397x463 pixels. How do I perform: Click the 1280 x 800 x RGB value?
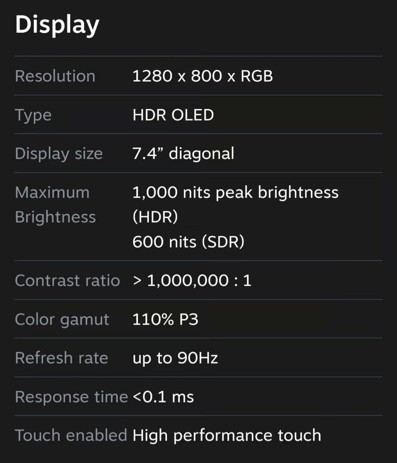click(202, 76)
